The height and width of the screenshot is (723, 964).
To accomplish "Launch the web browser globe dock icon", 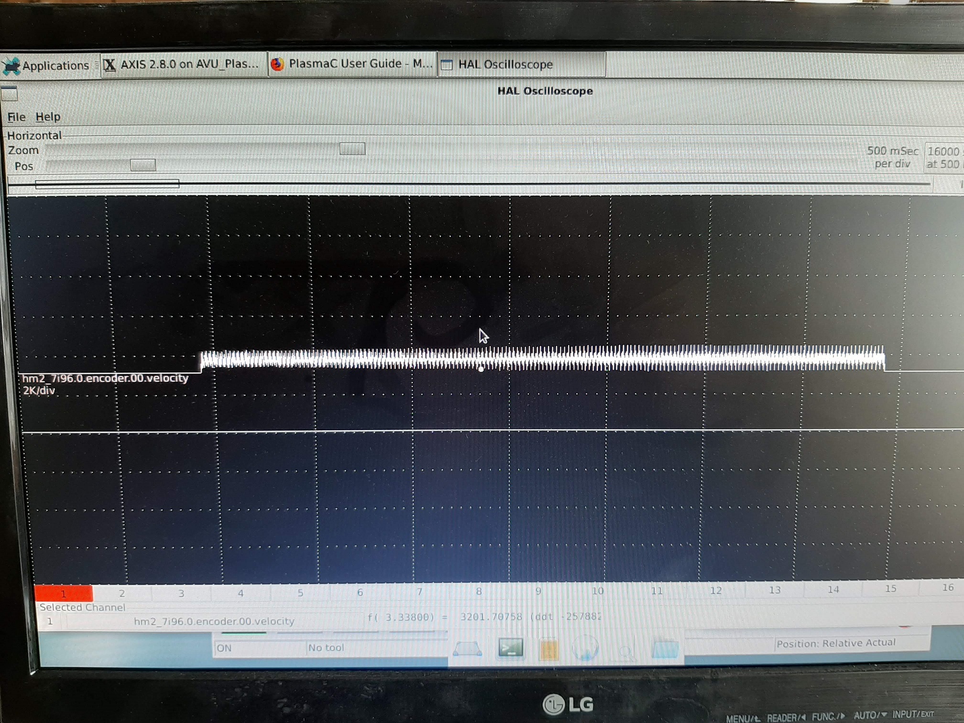I will pyautogui.click(x=585, y=649).
